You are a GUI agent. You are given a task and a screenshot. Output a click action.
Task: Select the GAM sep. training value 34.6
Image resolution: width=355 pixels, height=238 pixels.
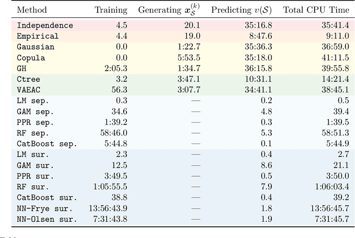(119, 112)
